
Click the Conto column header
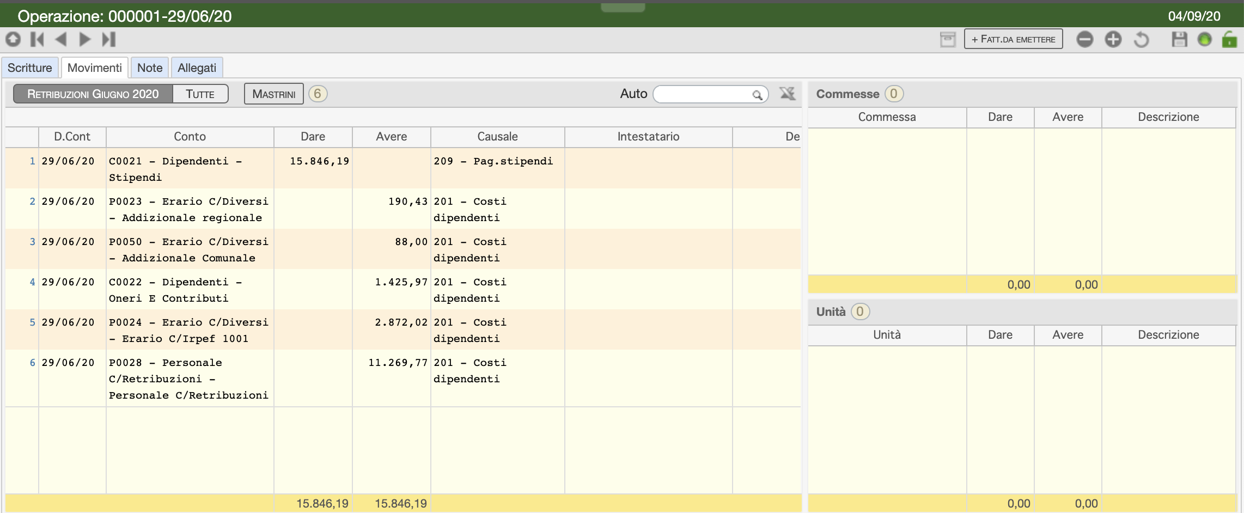click(x=190, y=137)
